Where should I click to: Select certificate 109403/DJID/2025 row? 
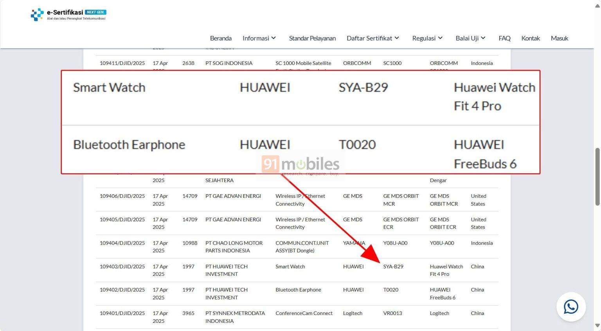(122, 266)
